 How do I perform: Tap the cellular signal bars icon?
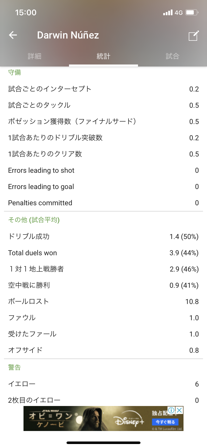click(x=168, y=12)
